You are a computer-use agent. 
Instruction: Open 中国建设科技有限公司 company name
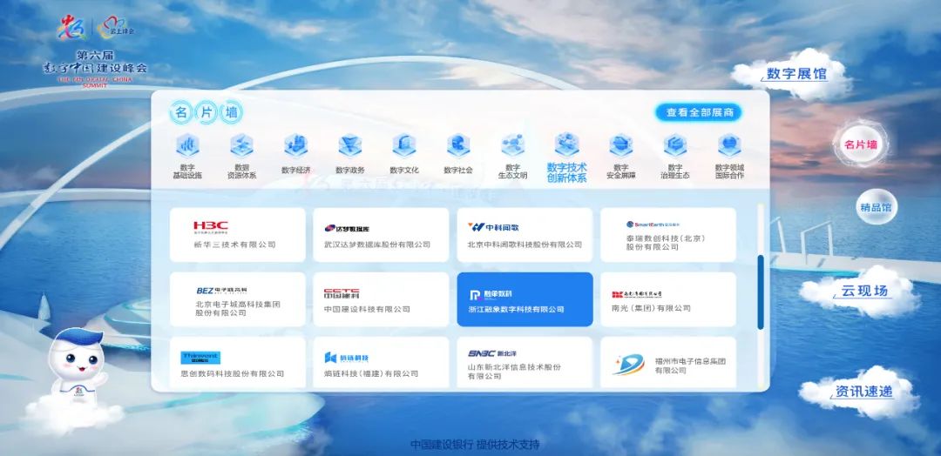tap(367, 309)
